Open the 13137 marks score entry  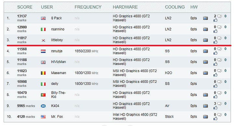coord(22,18)
